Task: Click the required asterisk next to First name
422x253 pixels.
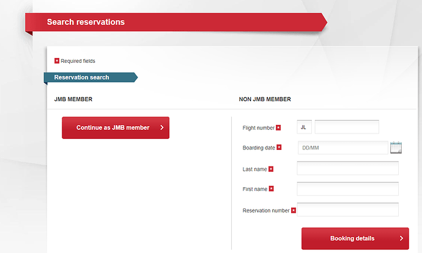Action: click(x=271, y=189)
